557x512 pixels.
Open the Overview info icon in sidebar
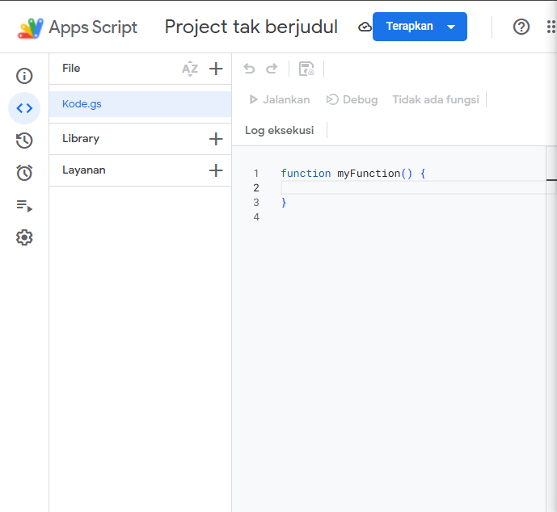tap(24, 76)
